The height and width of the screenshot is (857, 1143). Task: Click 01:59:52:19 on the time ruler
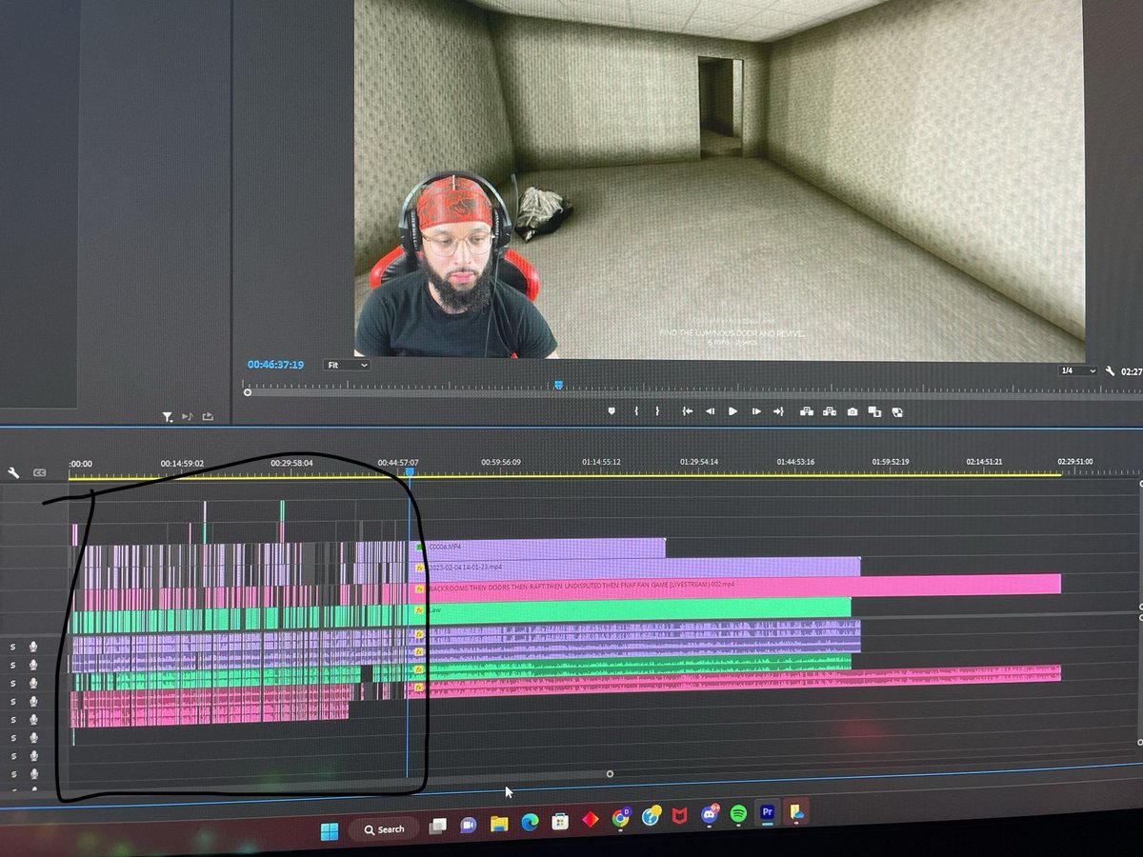(x=892, y=463)
